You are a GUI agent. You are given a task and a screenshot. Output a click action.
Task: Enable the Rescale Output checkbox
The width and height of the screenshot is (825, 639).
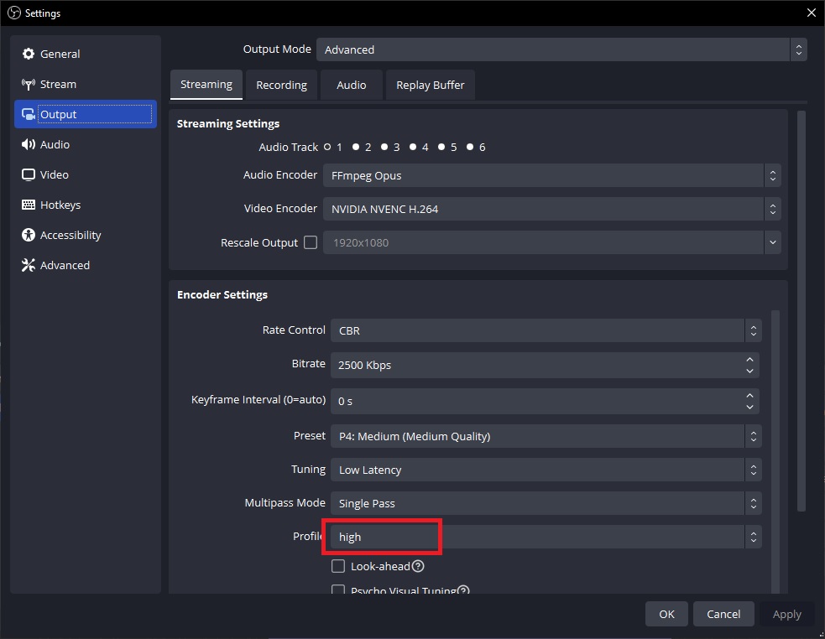(x=311, y=242)
